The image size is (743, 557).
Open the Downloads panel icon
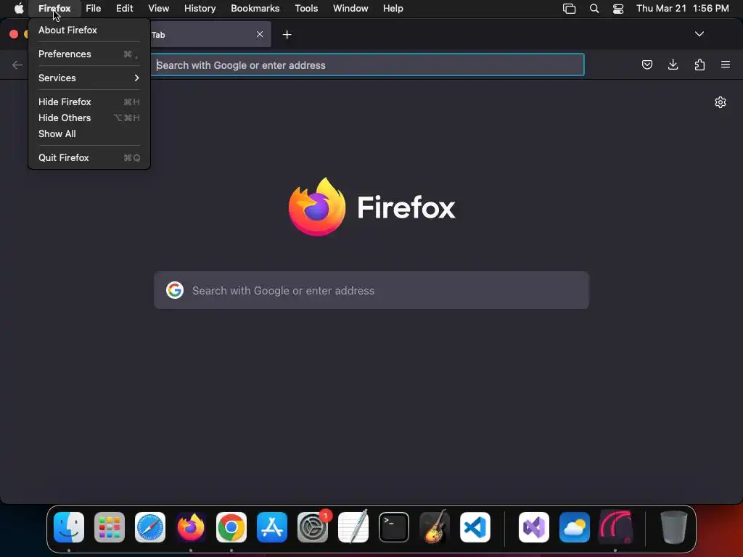coord(673,65)
